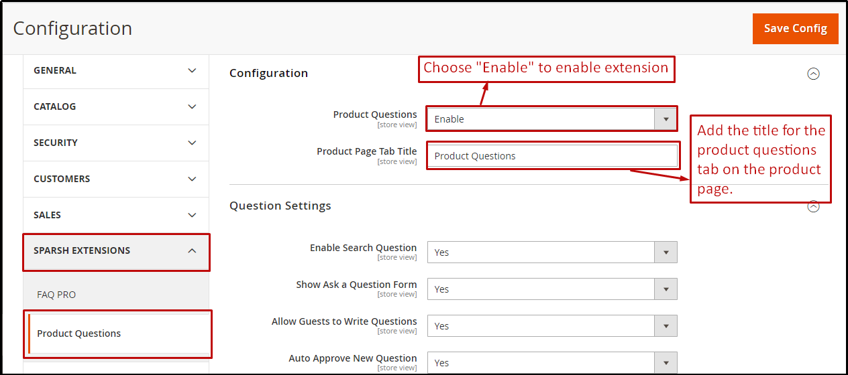Expand the SECURITY settings section
The width and height of the screenshot is (848, 375).
115,143
